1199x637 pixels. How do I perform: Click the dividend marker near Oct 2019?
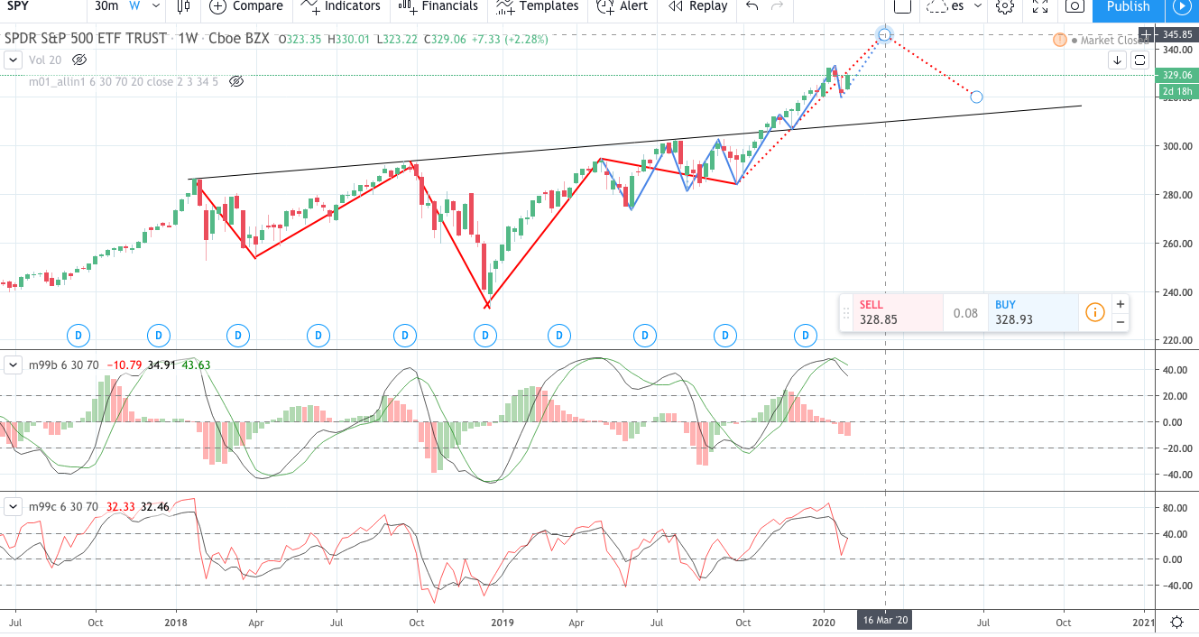point(725,337)
